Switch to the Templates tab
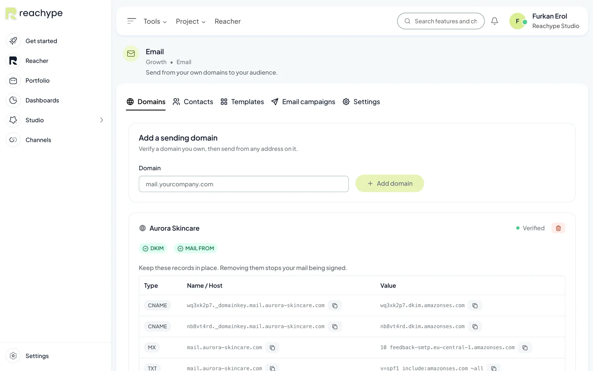This screenshot has height=371, width=593. pyautogui.click(x=242, y=102)
